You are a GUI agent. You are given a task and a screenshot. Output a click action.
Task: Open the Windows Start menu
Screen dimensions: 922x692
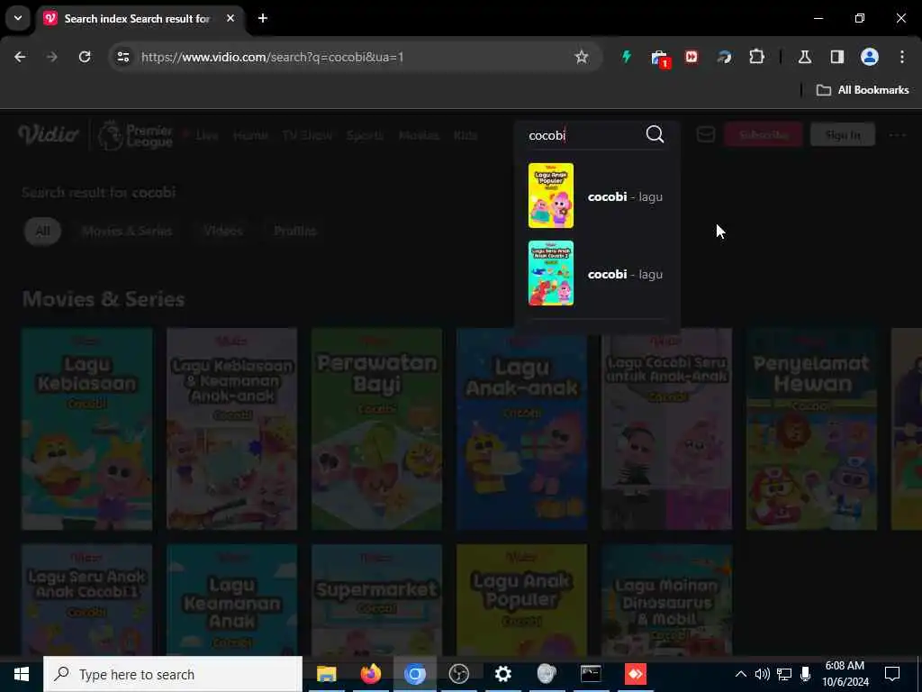pos(22,674)
